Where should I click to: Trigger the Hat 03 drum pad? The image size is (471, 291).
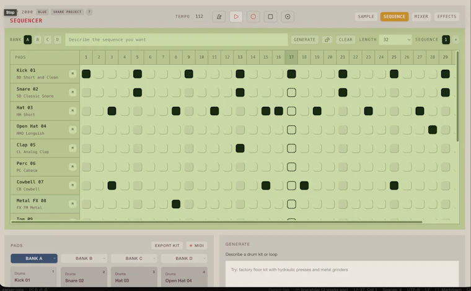coord(134,277)
